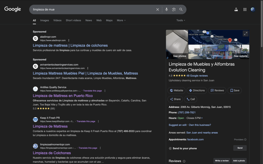Switch to the Images tab
Screen dimensions: 263x164
pyautogui.click(x=44, y=20)
